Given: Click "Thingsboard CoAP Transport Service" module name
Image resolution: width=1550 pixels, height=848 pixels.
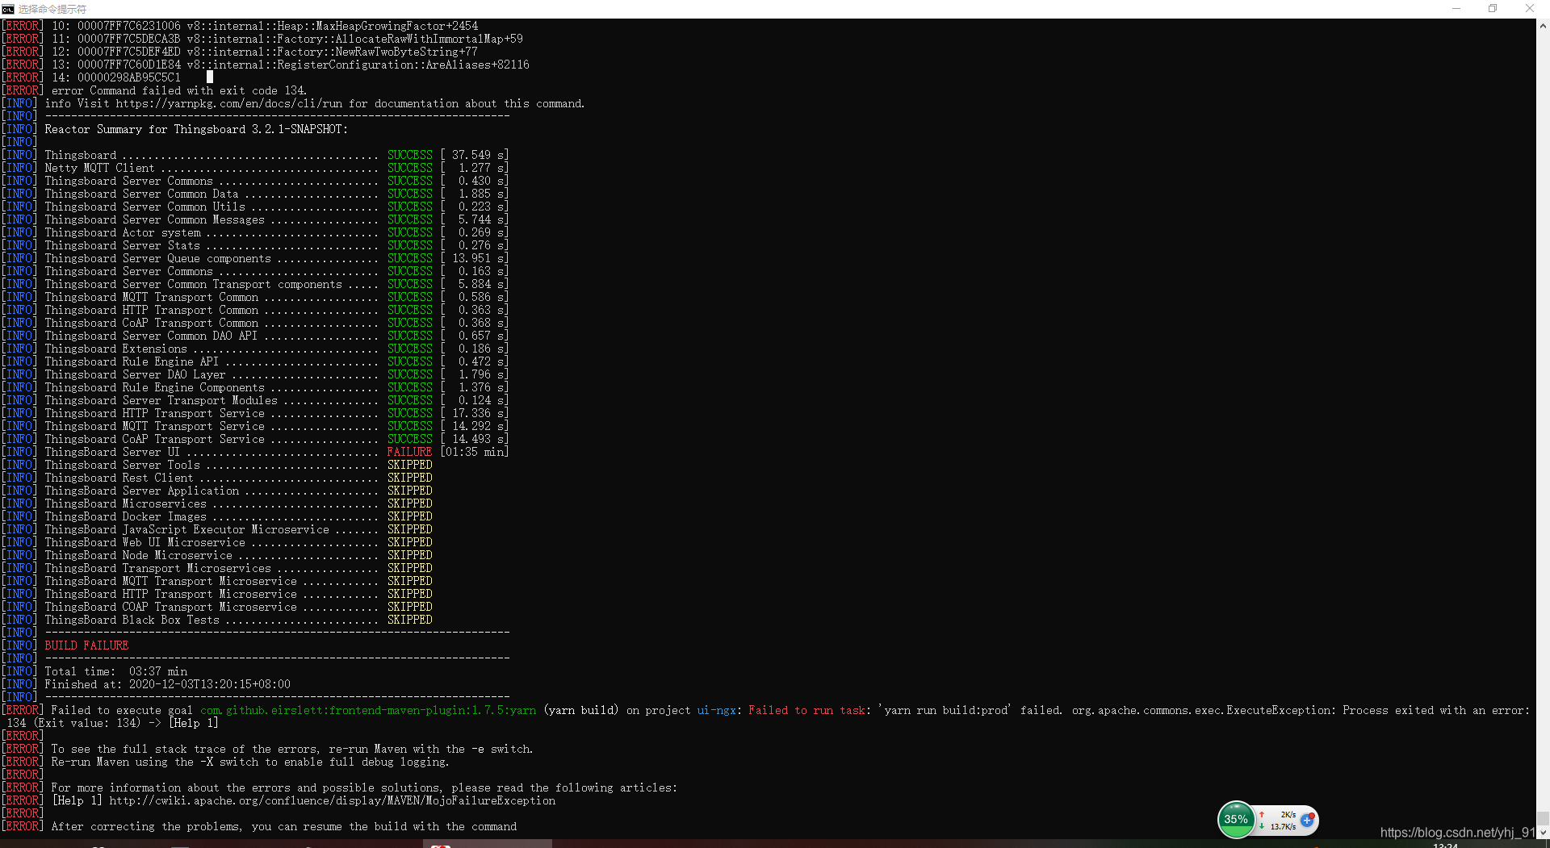Looking at the screenshot, I should (x=154, y=439).
